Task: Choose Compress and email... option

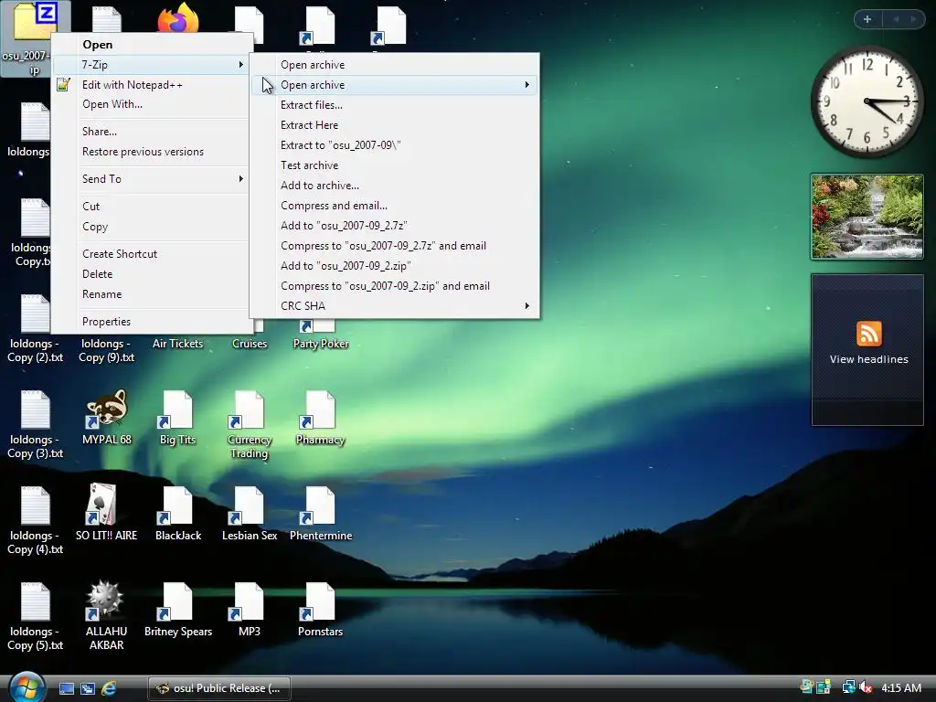Action: coord(394,206)
